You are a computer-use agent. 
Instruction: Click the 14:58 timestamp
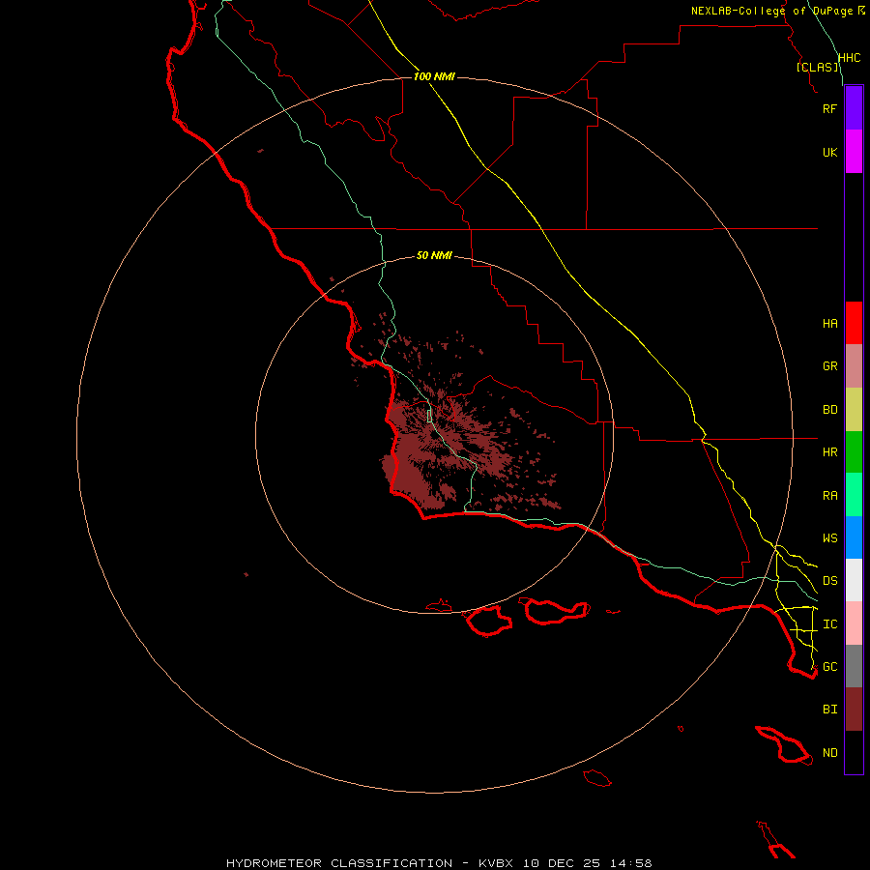click(x=630, y=863)
